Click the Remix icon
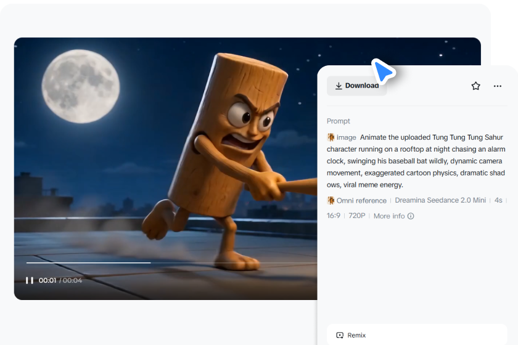 pyautogui.click(x=340, y=335)
